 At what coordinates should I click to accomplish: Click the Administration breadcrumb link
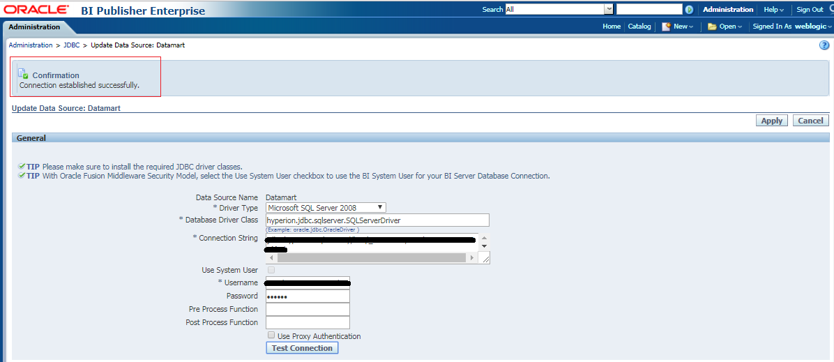(x=30, y=45)
